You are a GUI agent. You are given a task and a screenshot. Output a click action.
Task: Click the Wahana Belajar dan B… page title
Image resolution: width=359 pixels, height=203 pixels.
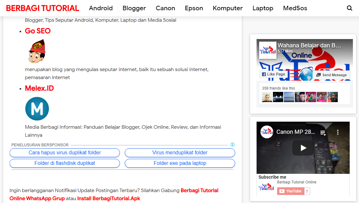click(309, 45)
